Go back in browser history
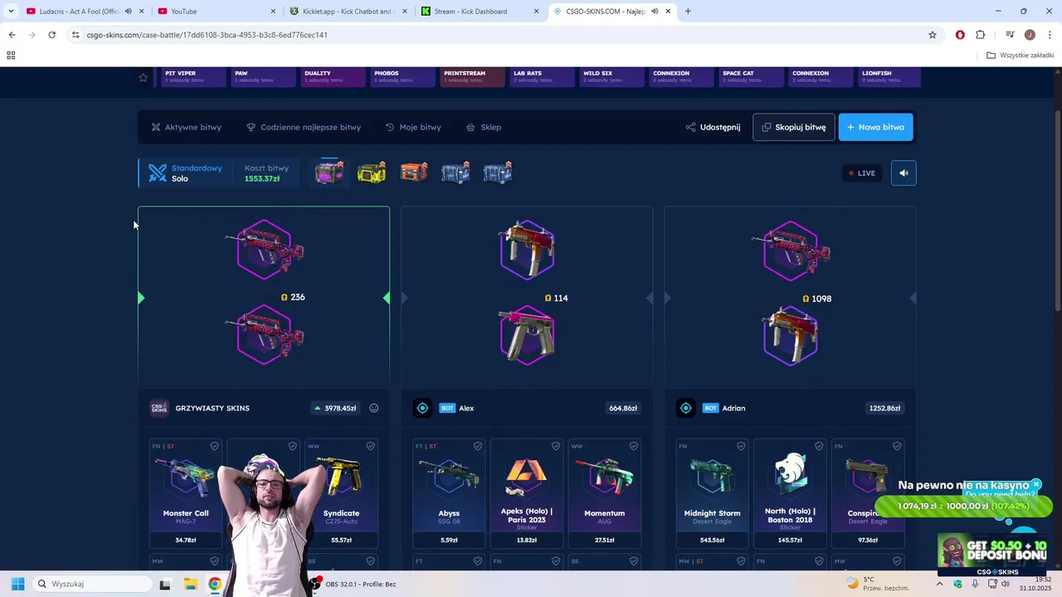Screen dimensions: 1062x597 tap(12, 35)
